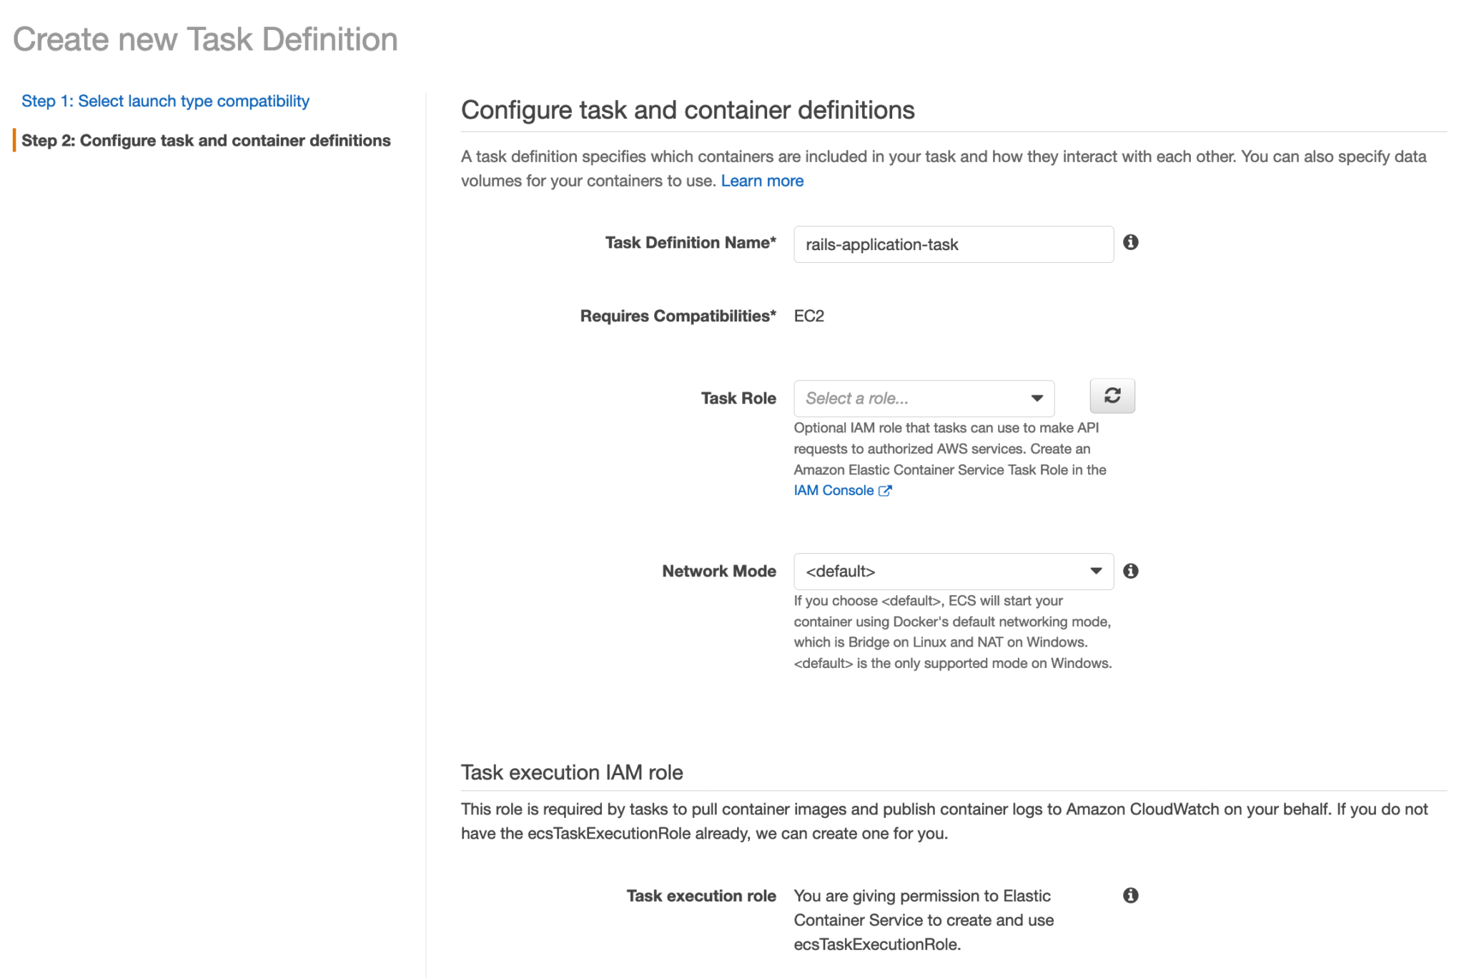Click the Create new Task Definition heading
Viewport: 1464px width, 978px height.
205,39
